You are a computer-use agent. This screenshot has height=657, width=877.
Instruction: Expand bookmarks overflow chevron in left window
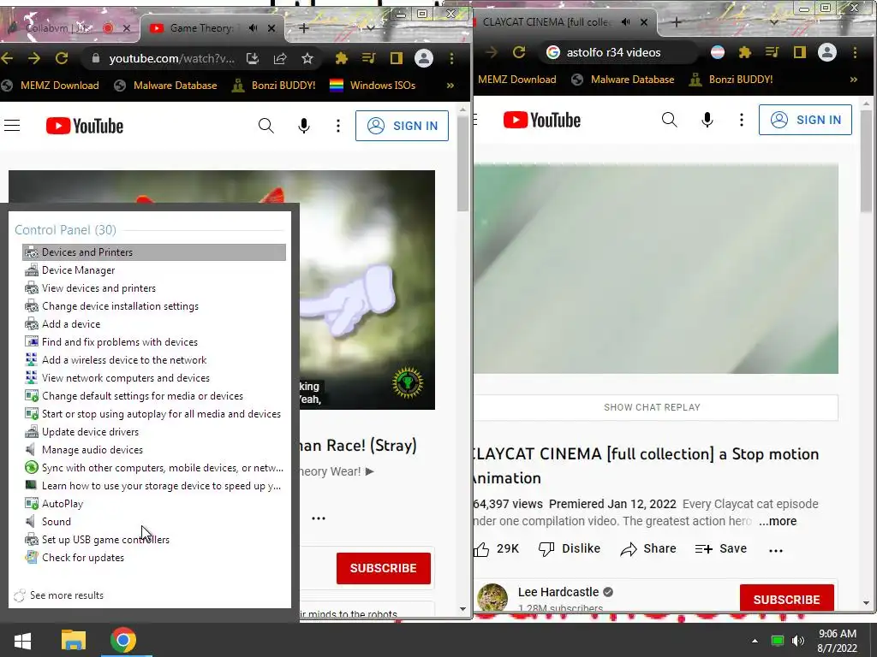[x=450, y=86]
